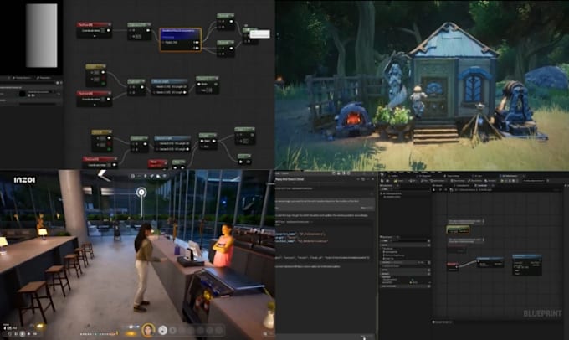Select the yellow constant node in middle row
Image resolution: width=569 pixels, height=340 pixels.
(96, 75)
